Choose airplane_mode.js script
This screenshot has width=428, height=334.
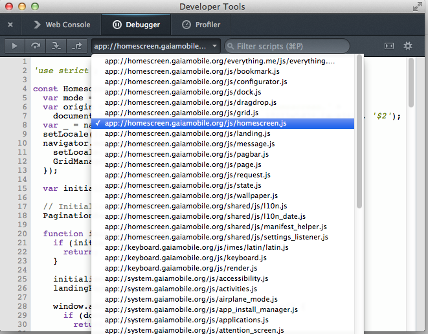tap(223, 299)
